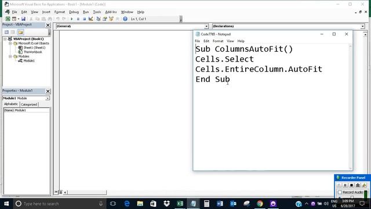Viewport: 371px width, 209px height.
Task: Open the VBA Edit menu
Action: click(24, 12)
